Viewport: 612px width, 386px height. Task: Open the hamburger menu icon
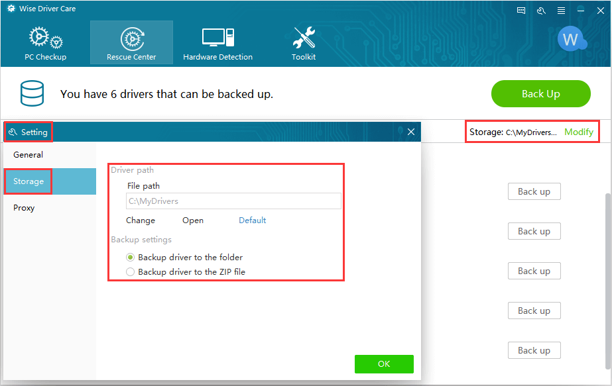point(561,11)
